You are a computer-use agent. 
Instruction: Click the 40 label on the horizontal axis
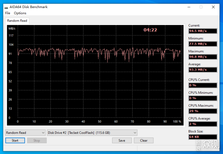point(83,121)
